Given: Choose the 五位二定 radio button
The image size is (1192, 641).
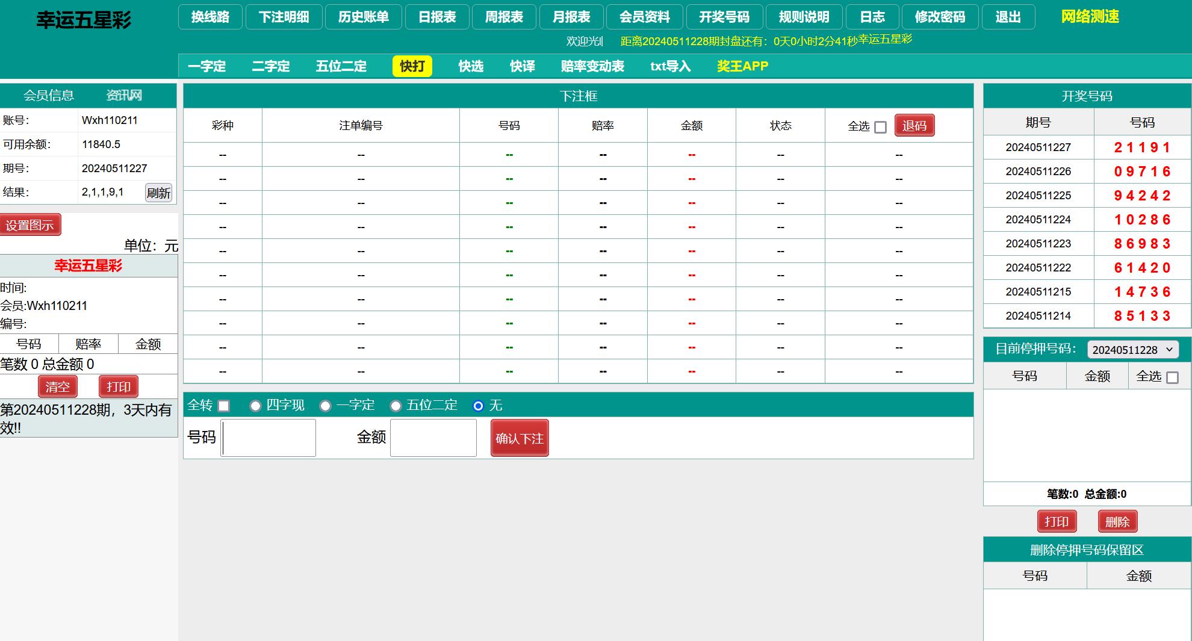Looking at the screenshot, I should 396,406.
